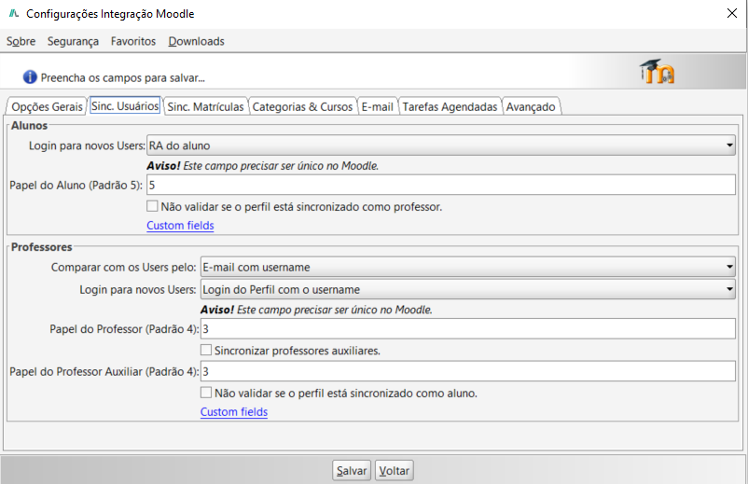Image resolution: width=748 pixels, height=484 pixels.
Task: Enable Não validar perfil sincronizado como professor
Action: 152,206
